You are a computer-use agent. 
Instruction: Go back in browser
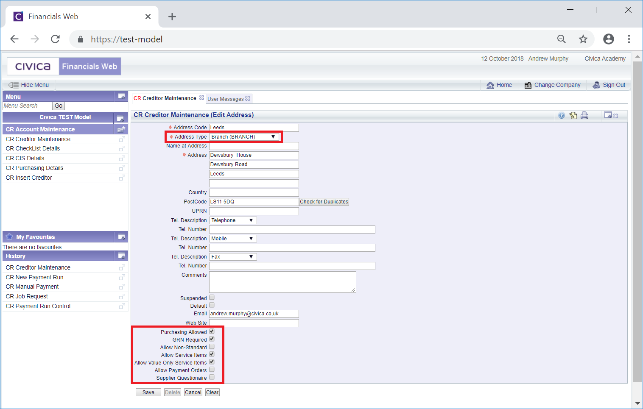[14, 39]
